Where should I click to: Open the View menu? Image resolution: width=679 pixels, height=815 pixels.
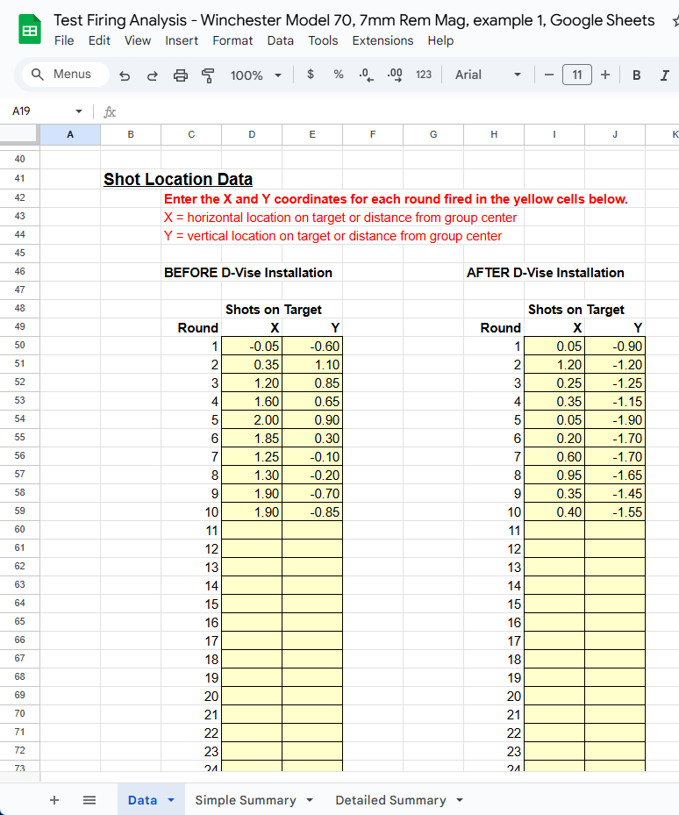click(137, 40)
